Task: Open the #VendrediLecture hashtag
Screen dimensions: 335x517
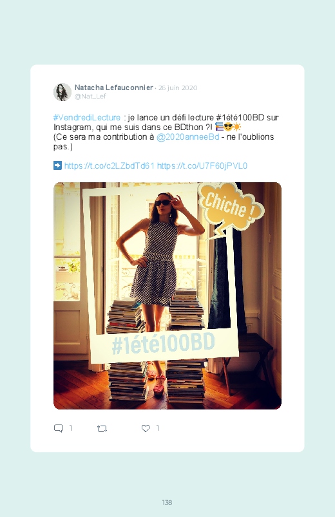Action: pos(87,117)
